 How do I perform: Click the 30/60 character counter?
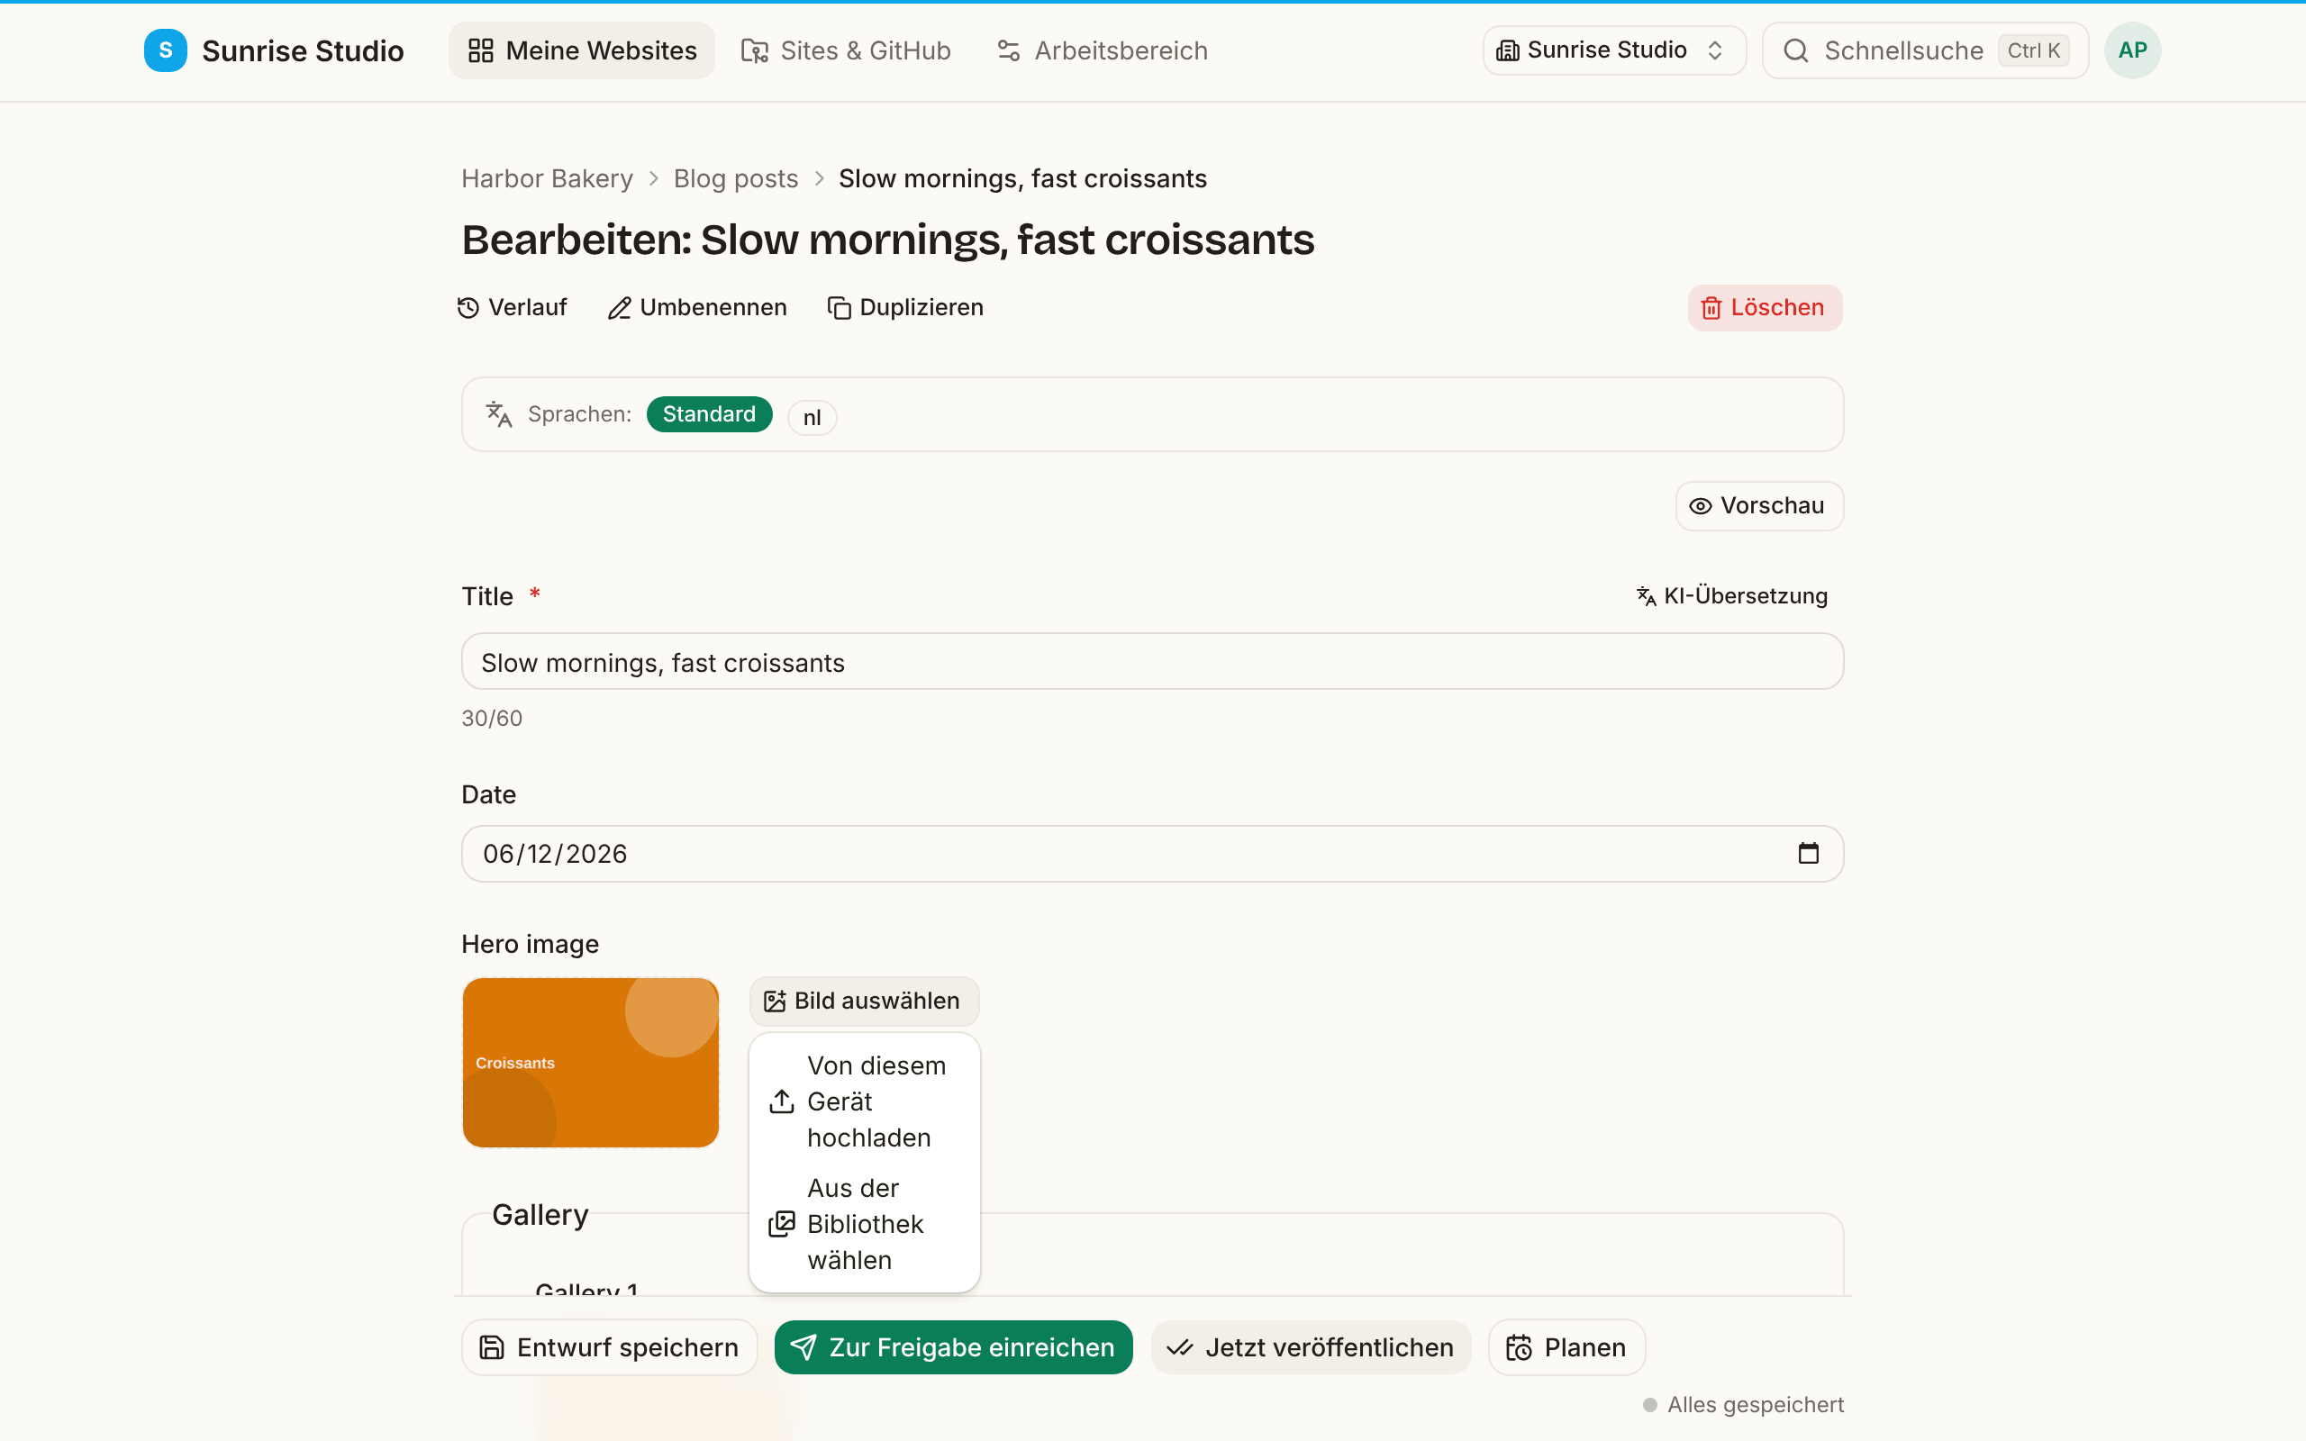click(492, 719)
